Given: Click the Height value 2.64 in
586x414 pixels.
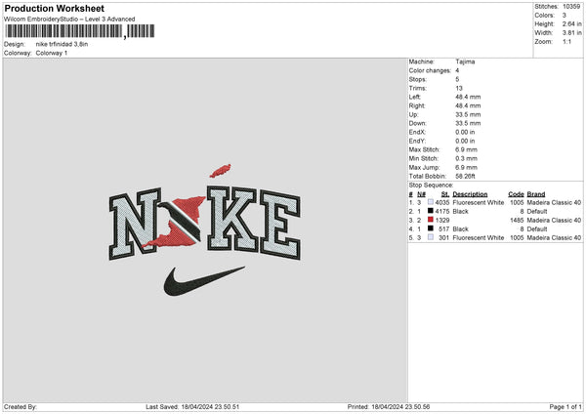Looking at the screenshot, I should [x=571, y=23].
